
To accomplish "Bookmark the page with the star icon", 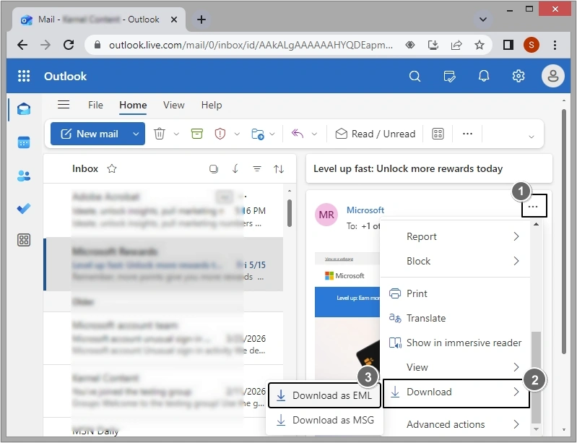I will [479, 45].
